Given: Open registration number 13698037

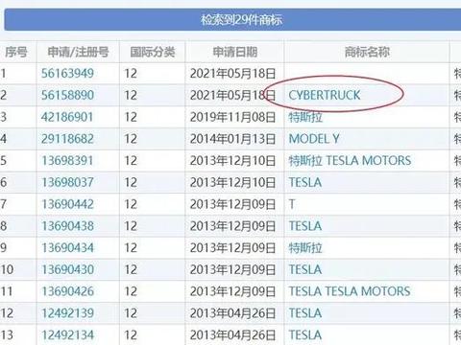Looking at the screenshot, I should 67,182.
